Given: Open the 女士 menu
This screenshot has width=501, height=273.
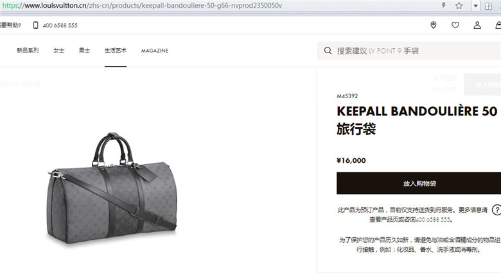Looking at the screenshot, I should [x=59, y=51].
